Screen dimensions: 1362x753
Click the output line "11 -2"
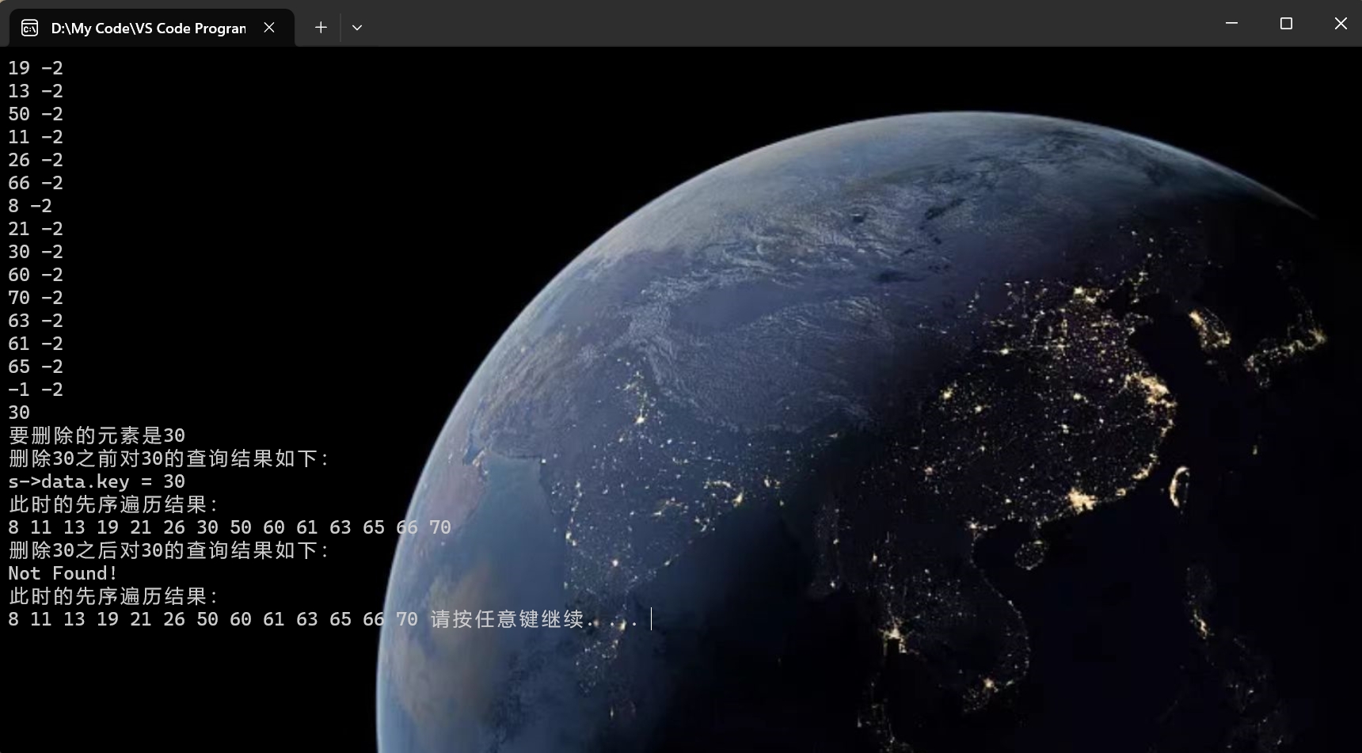pos(36,137)
